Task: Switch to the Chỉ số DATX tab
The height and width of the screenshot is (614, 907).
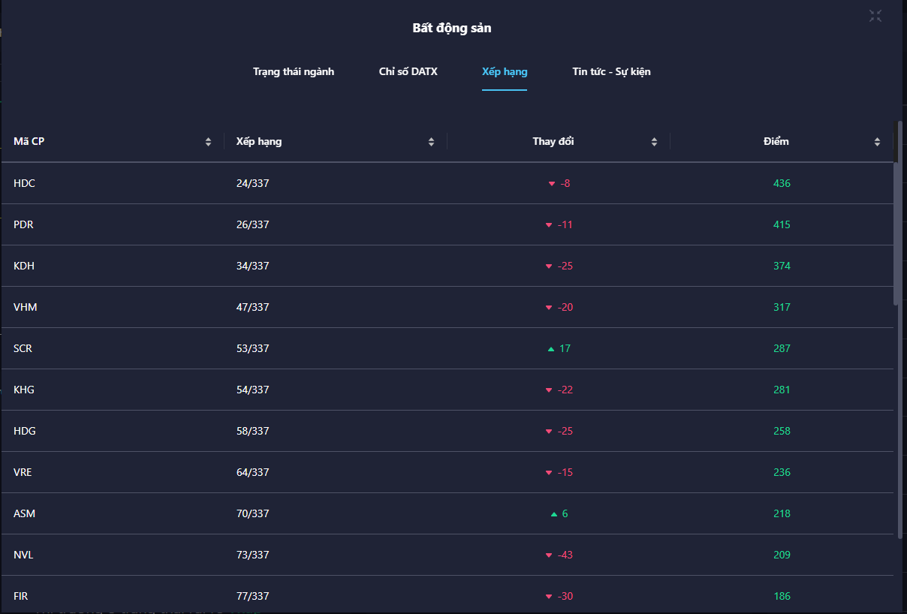Action: click(408, 72)
